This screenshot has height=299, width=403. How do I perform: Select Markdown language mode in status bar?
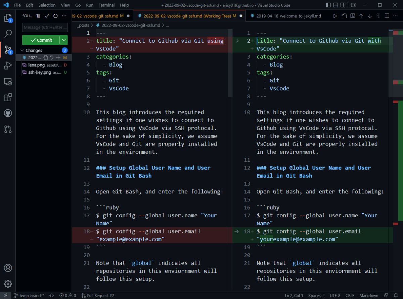(x=369, y=296)
